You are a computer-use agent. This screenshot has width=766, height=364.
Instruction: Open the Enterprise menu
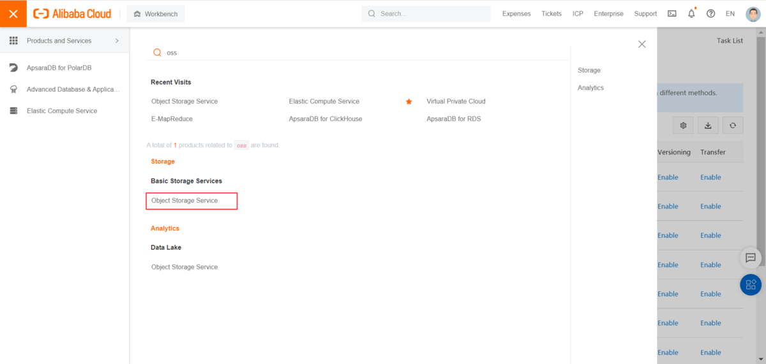(x=608, y=13)
